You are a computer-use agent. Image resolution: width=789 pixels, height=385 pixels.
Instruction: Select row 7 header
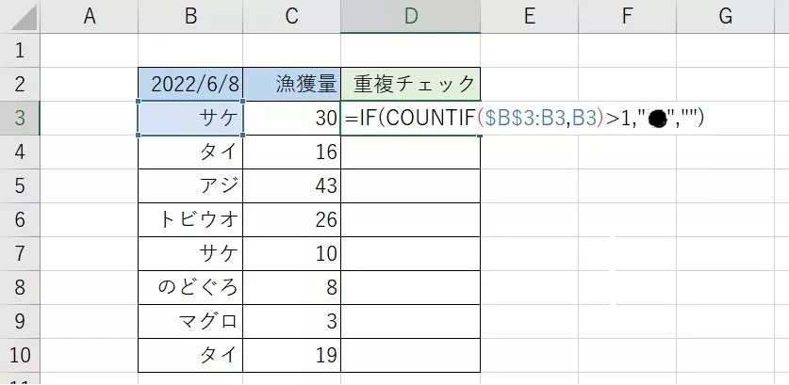[20, 254]
